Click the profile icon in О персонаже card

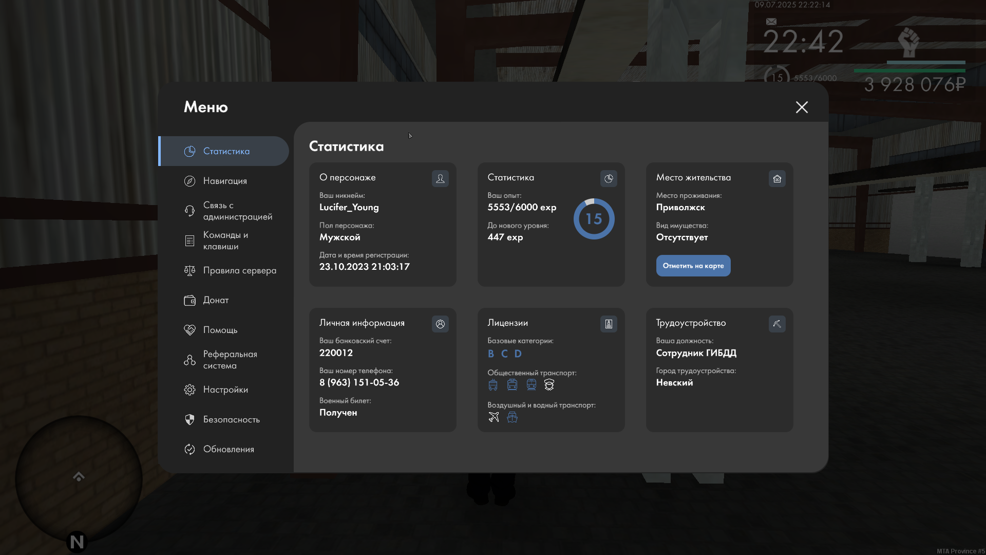[x=440, y=178]
